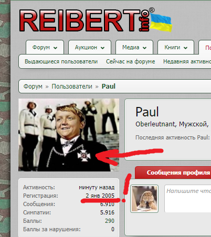
Task: Open Сейчас на форуме link
Action: coord(131,61)
